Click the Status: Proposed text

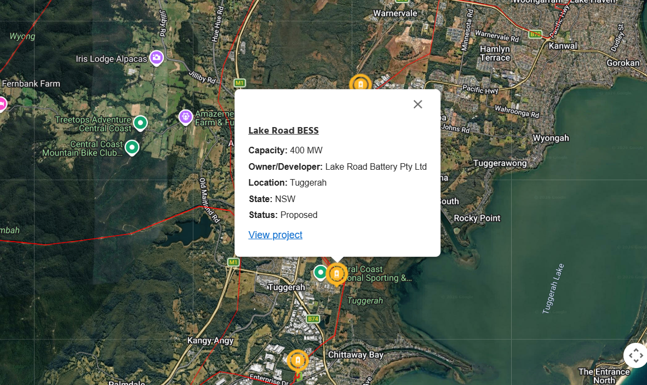pos(283,215)
